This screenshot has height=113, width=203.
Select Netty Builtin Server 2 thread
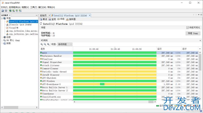pos(119,91)
